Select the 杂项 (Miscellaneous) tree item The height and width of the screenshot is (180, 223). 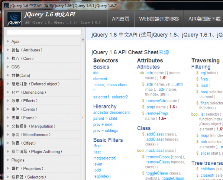tap(42, 135)
